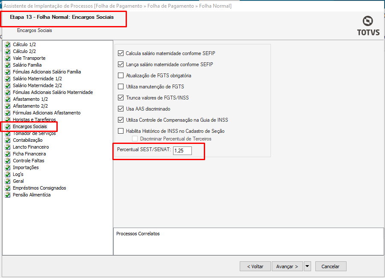Click the check icon beside Contabilização
385x278 pixels.
pos(8,140)
